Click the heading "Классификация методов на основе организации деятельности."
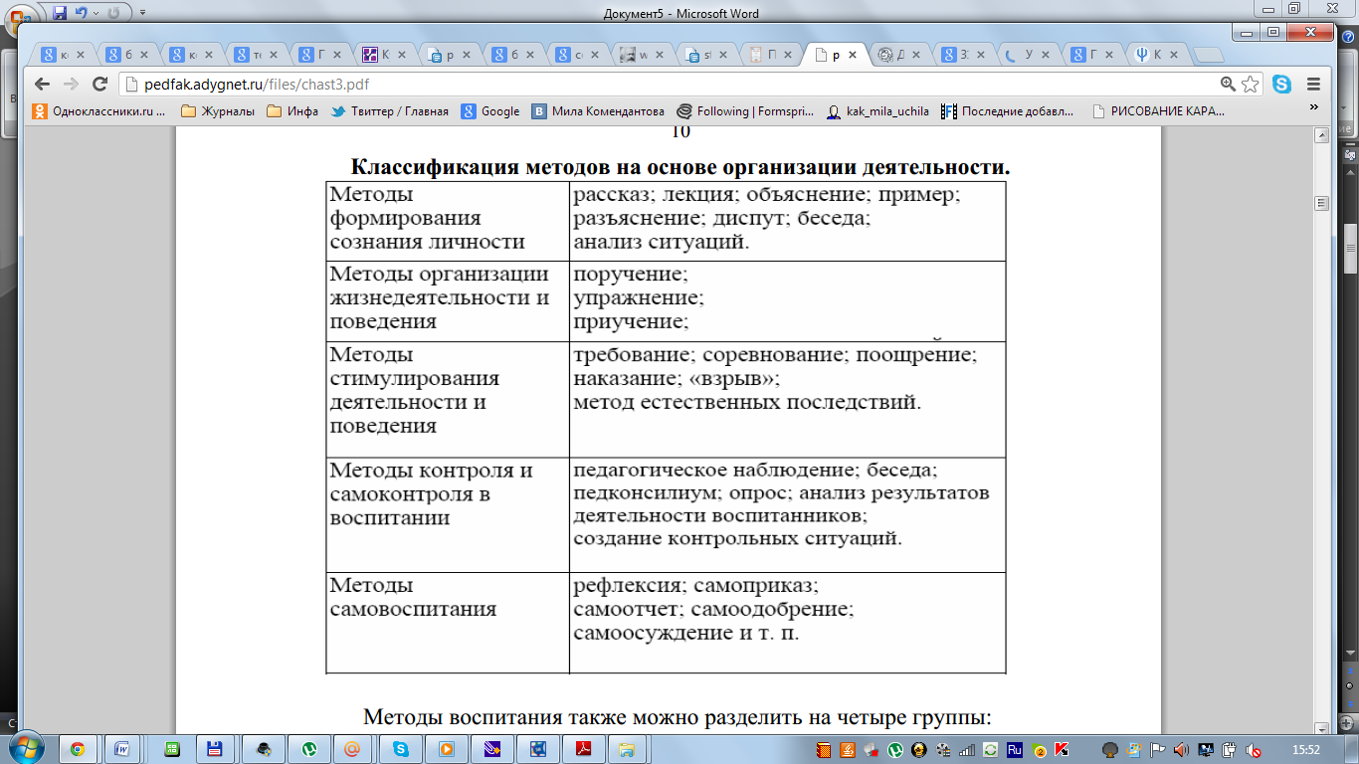 click(680, 167)
